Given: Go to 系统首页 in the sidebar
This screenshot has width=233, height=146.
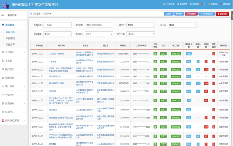Looking at the screenshot, I should click(14, 15).
